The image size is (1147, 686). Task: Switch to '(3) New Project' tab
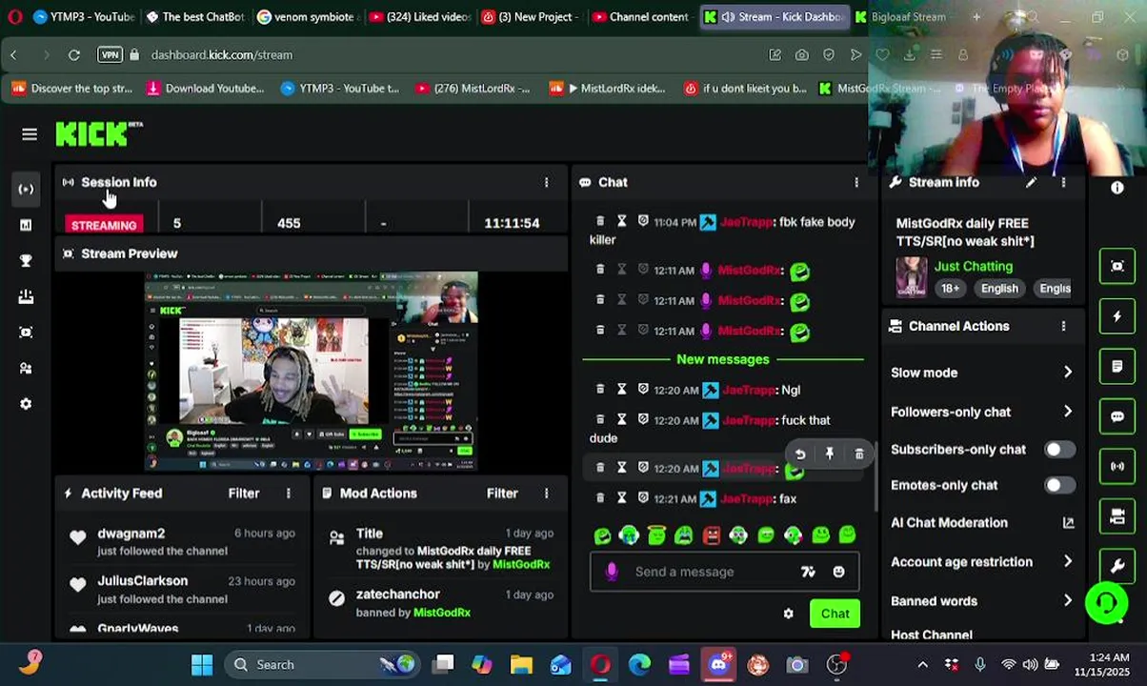[530, 16]
